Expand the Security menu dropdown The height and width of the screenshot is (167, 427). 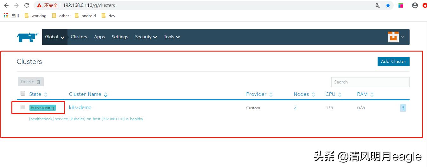click(146, 37)
